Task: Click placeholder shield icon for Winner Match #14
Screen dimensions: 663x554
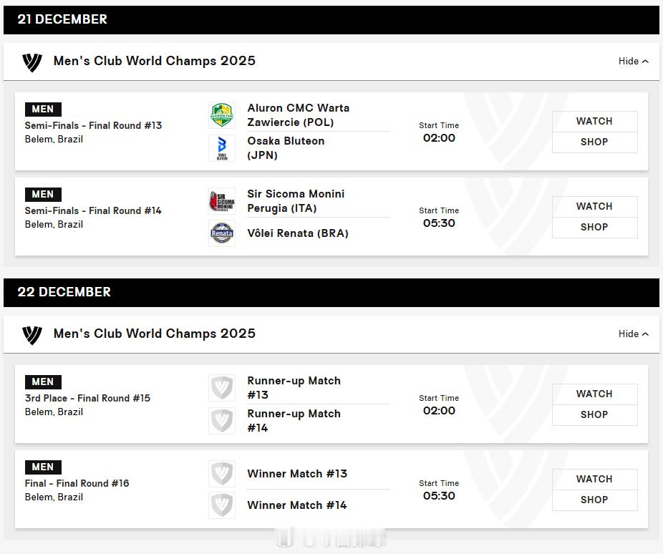Action: [222, 505]
